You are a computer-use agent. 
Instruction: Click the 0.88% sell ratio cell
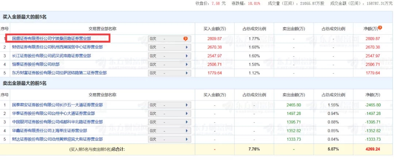333,122
